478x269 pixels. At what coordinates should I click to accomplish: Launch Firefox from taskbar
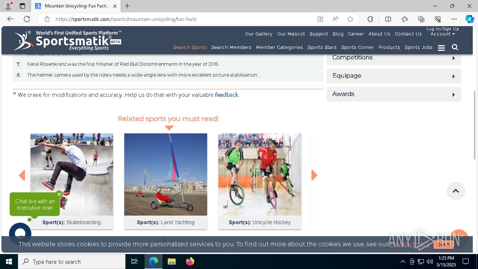point(190,262)
